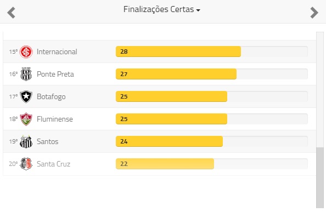The image size is (326, 212).
Task: Click the Ponte Preta club crest
Action: click(26, 74)
